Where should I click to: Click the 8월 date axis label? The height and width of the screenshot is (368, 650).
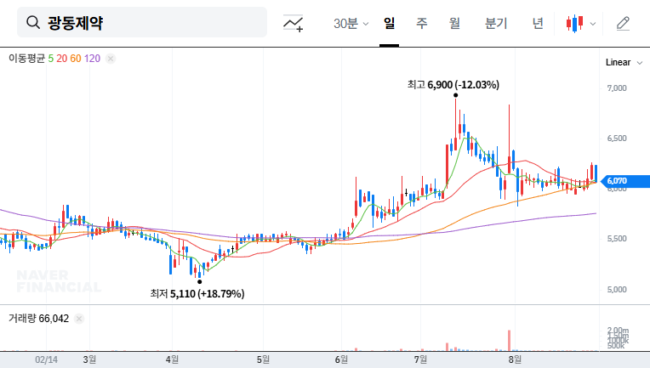click(515, 360)
